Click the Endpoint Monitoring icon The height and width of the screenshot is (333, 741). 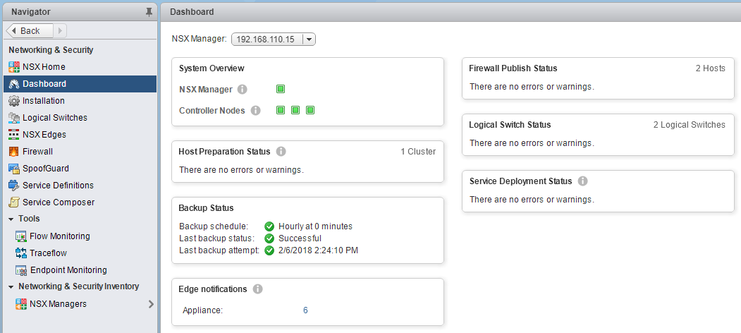[x=20, y=270]
